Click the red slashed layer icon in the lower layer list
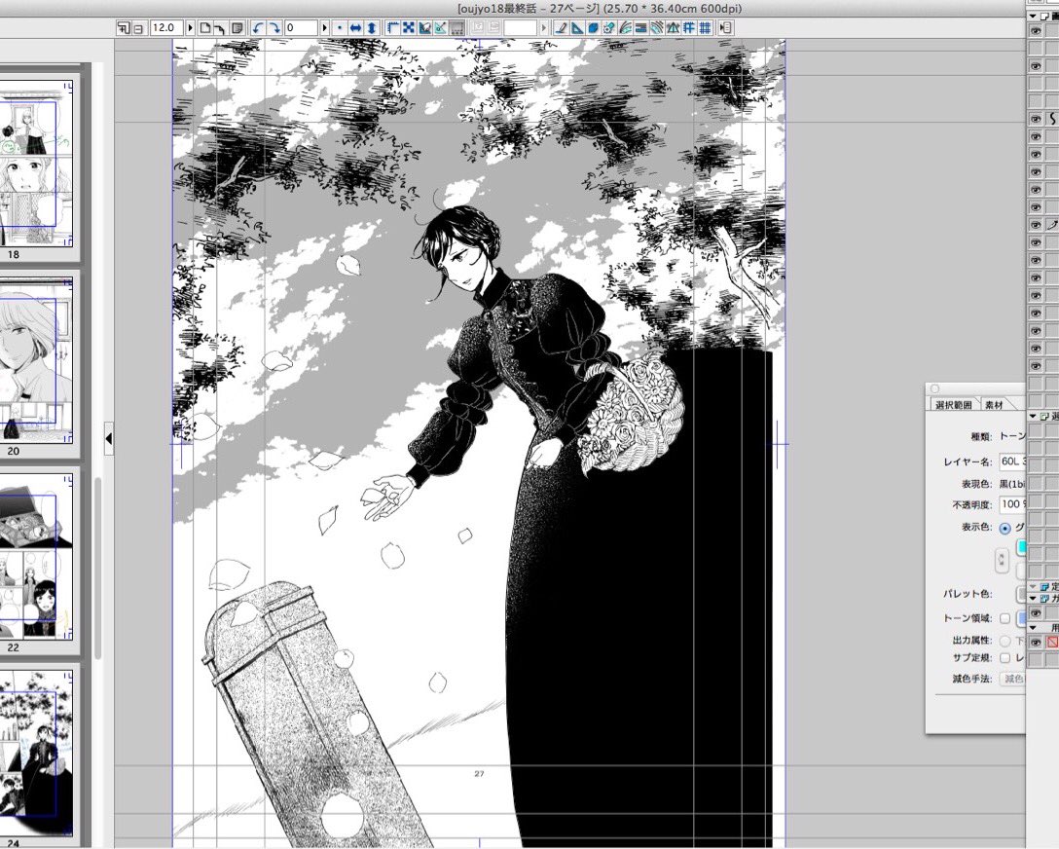 (x=1051, y=643)
